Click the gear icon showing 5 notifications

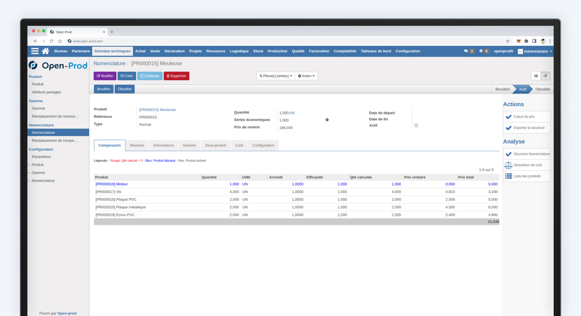coord(481,51)
